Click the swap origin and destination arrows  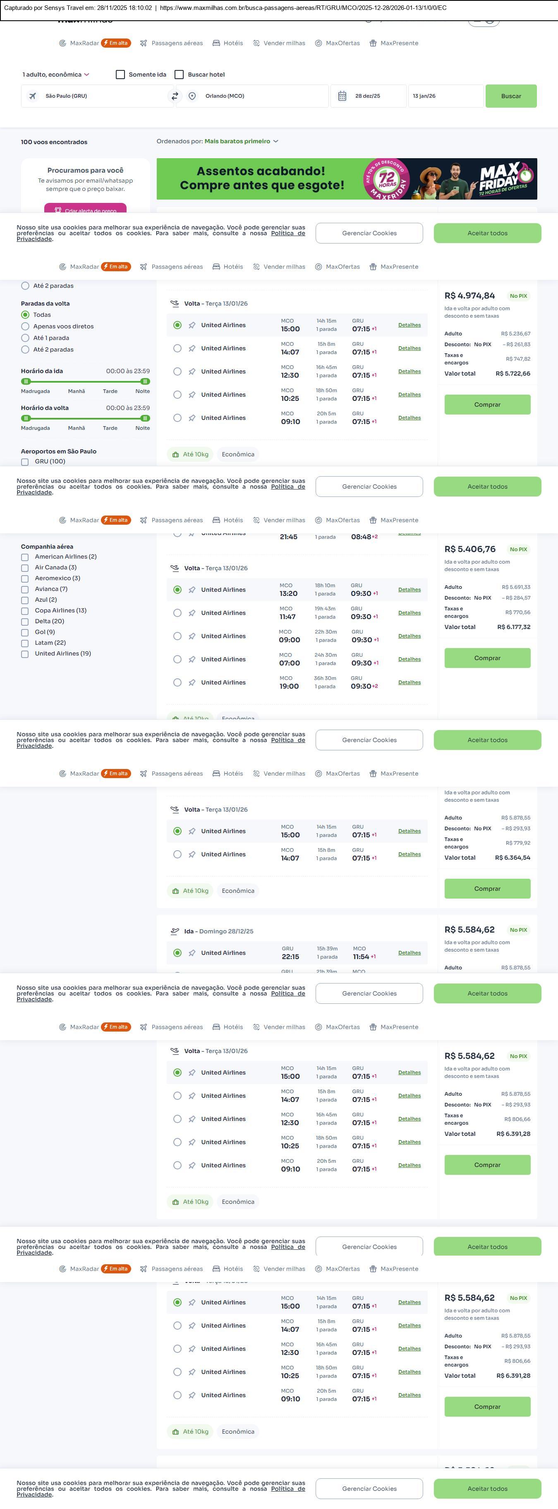click(x=174, y=96)
